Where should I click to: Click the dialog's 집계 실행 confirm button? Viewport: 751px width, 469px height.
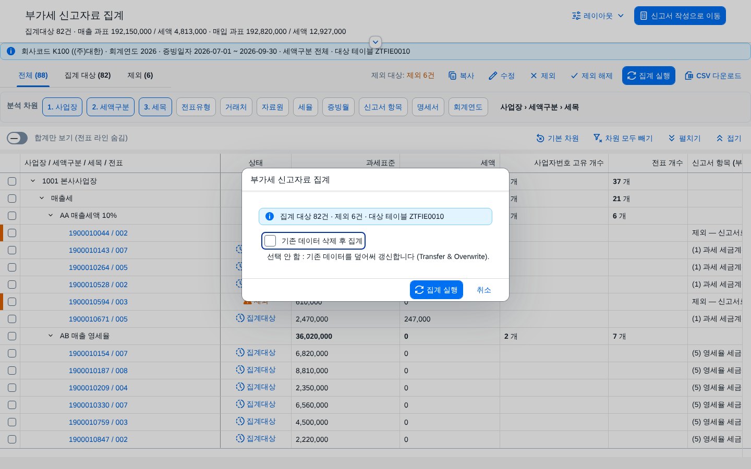[x=437, y=290]
